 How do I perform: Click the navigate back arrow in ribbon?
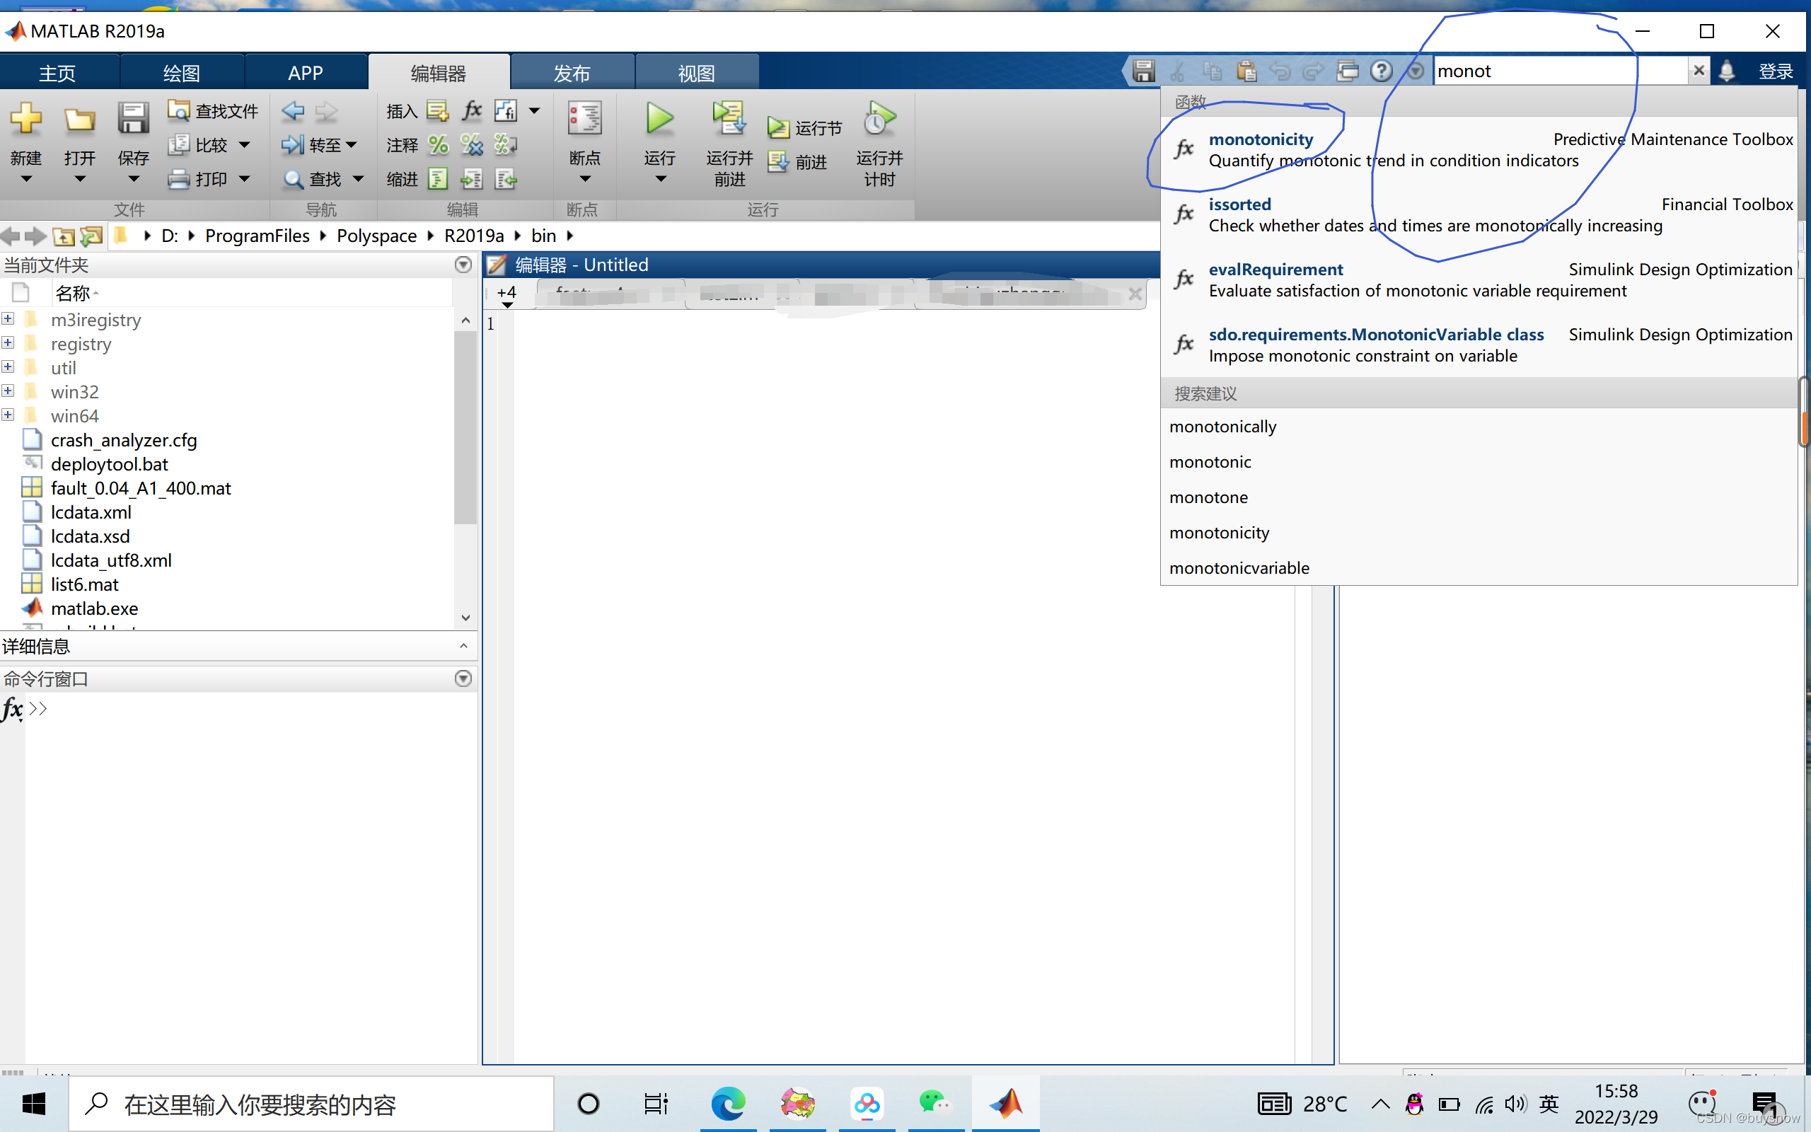point(293,111)
